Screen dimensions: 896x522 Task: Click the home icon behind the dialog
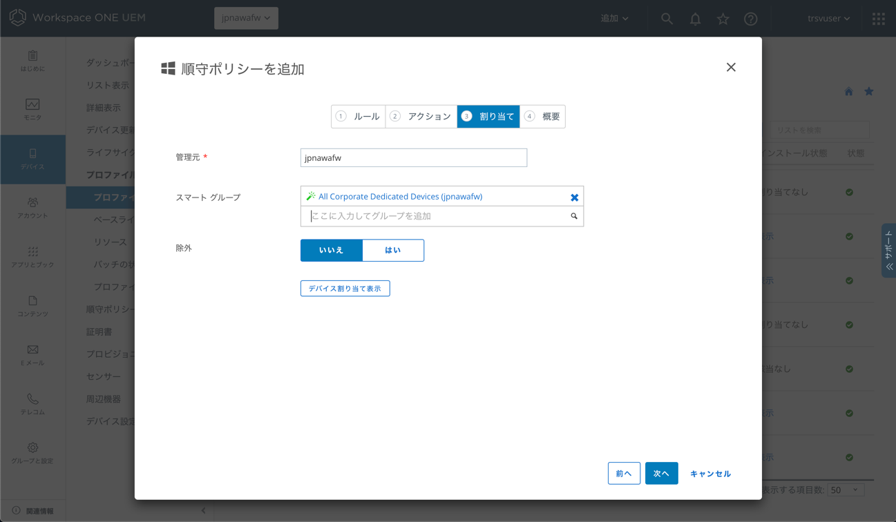coord(849,92)
